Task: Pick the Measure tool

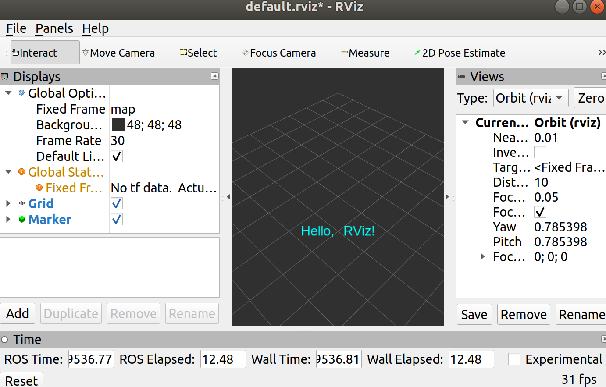Action: [x=365, y=53]
